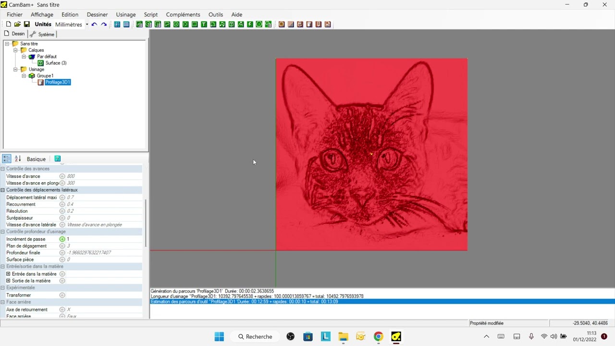Open the Usinage menu in the menu bar

click(126, 14)
